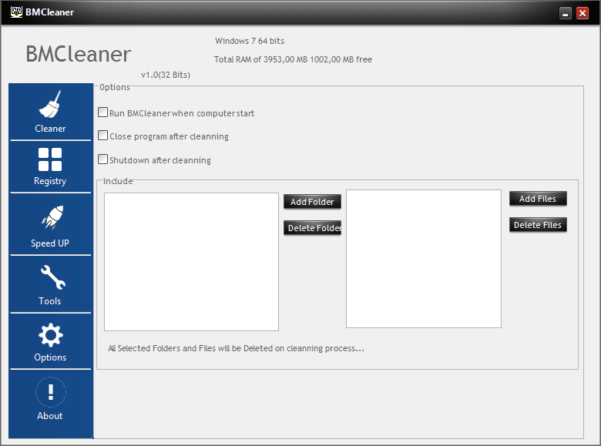Image resolution: width=601 pixels, height=446 pixels.
Task: Open the Cleaner broom icon
Action: (x=50, y=104)
